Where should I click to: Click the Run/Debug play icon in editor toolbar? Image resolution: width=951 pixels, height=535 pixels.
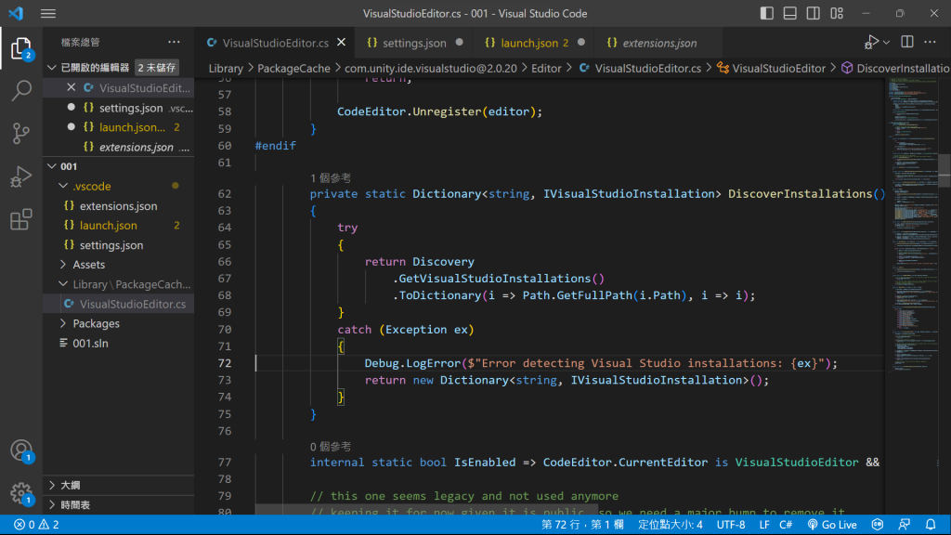[871, 43]
